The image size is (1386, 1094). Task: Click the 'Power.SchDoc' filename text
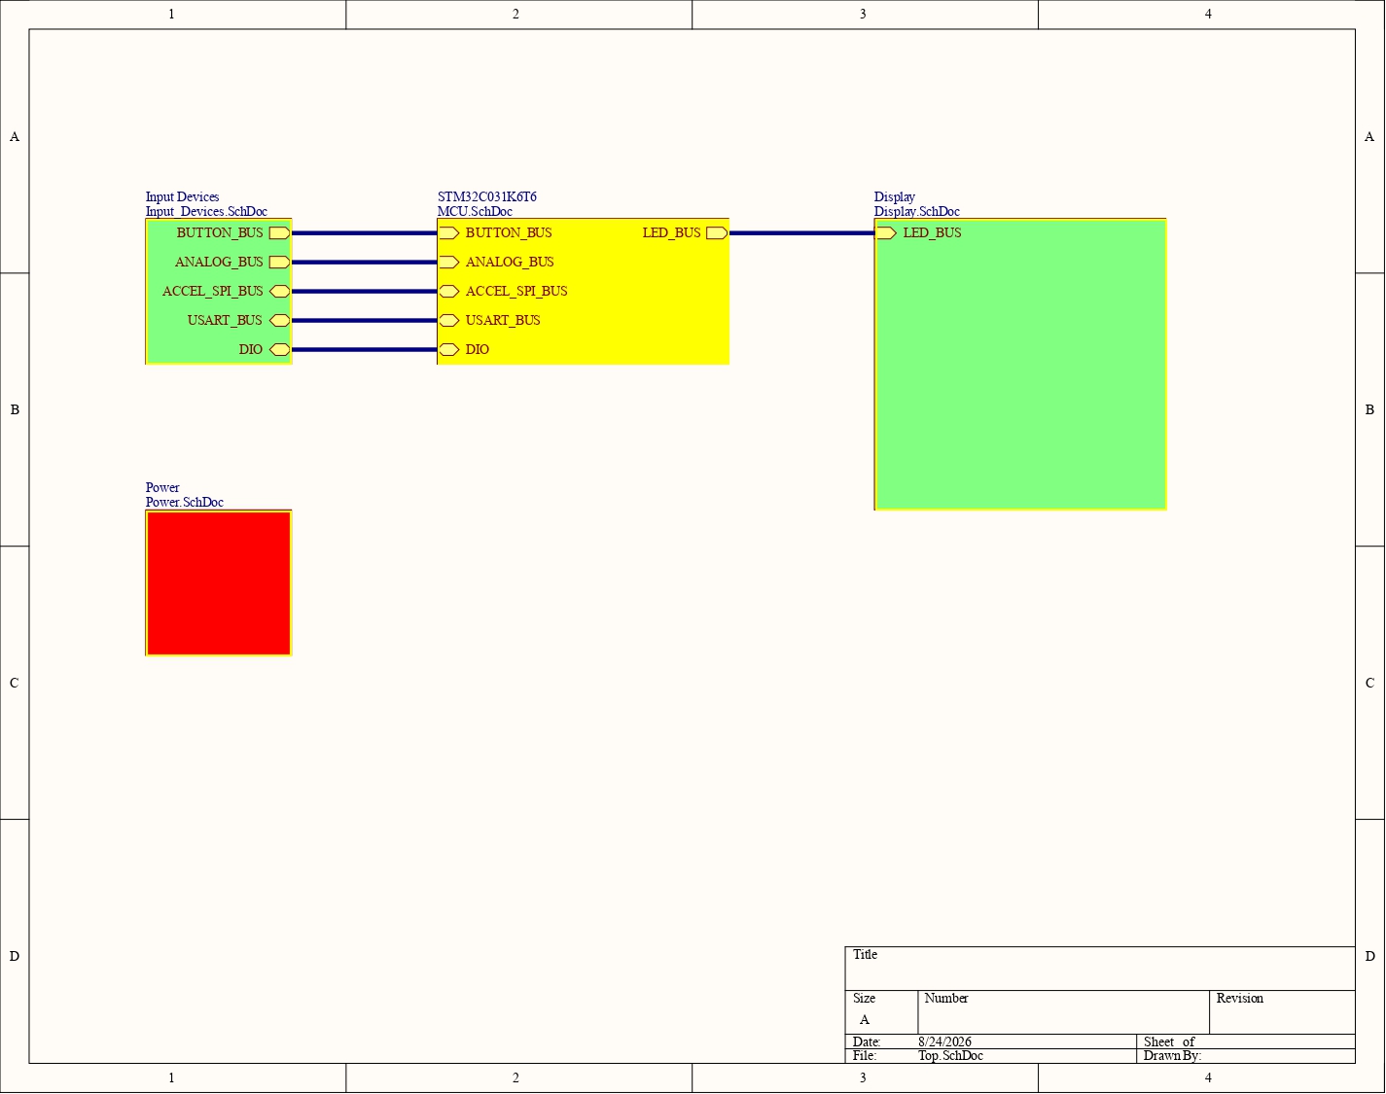[185, 503]
